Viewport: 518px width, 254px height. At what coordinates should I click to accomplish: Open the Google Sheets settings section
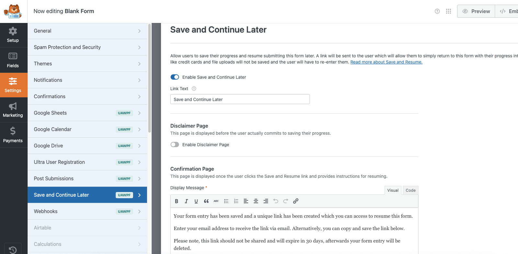[x=87, y=113]
